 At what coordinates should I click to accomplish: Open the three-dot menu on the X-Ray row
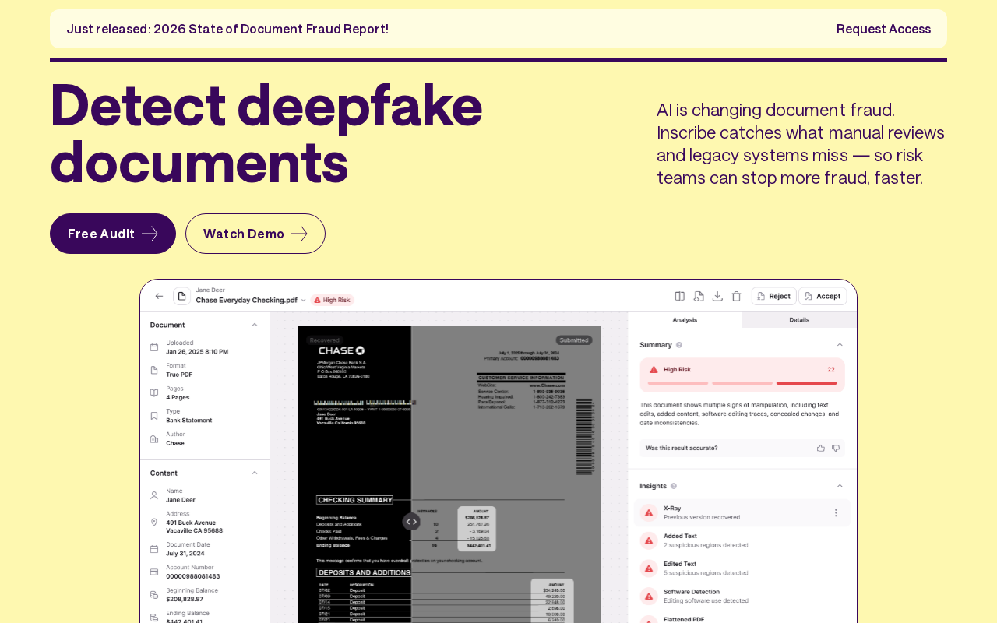[836, 512]
